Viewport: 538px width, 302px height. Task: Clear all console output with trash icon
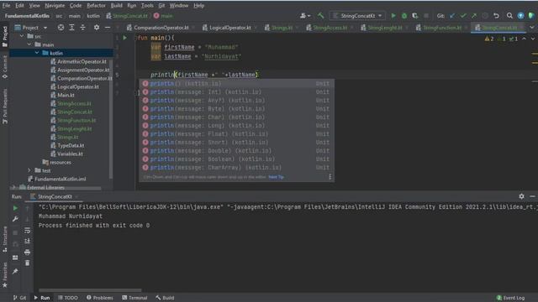(x=28, y=263)
